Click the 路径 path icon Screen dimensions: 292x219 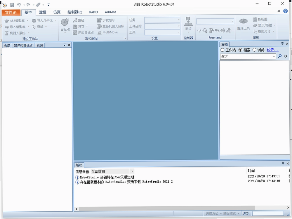[75, 20]
